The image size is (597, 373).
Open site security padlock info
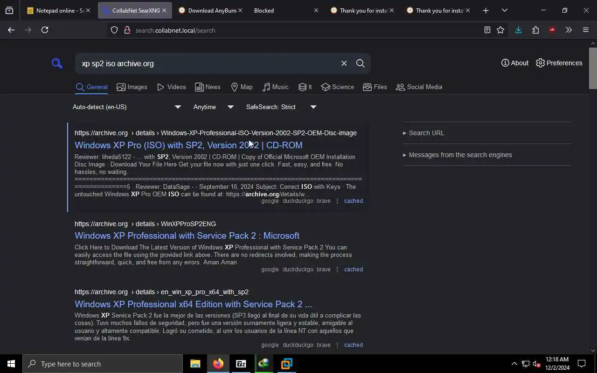(x=127, y=30)
